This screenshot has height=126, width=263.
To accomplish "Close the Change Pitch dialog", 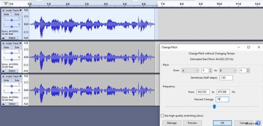I will point(259,47).
